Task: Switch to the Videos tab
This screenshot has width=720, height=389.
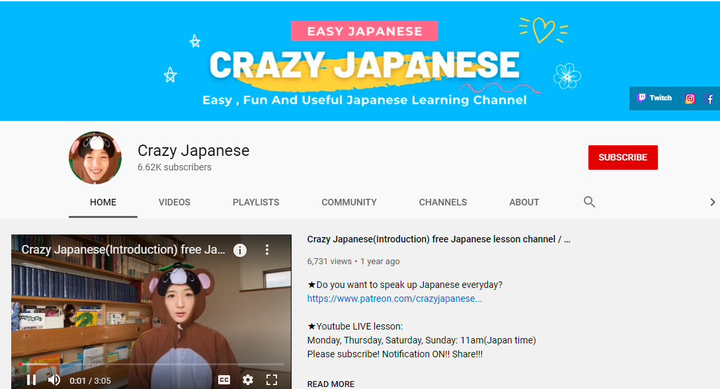Action: (x=175, y=202)
